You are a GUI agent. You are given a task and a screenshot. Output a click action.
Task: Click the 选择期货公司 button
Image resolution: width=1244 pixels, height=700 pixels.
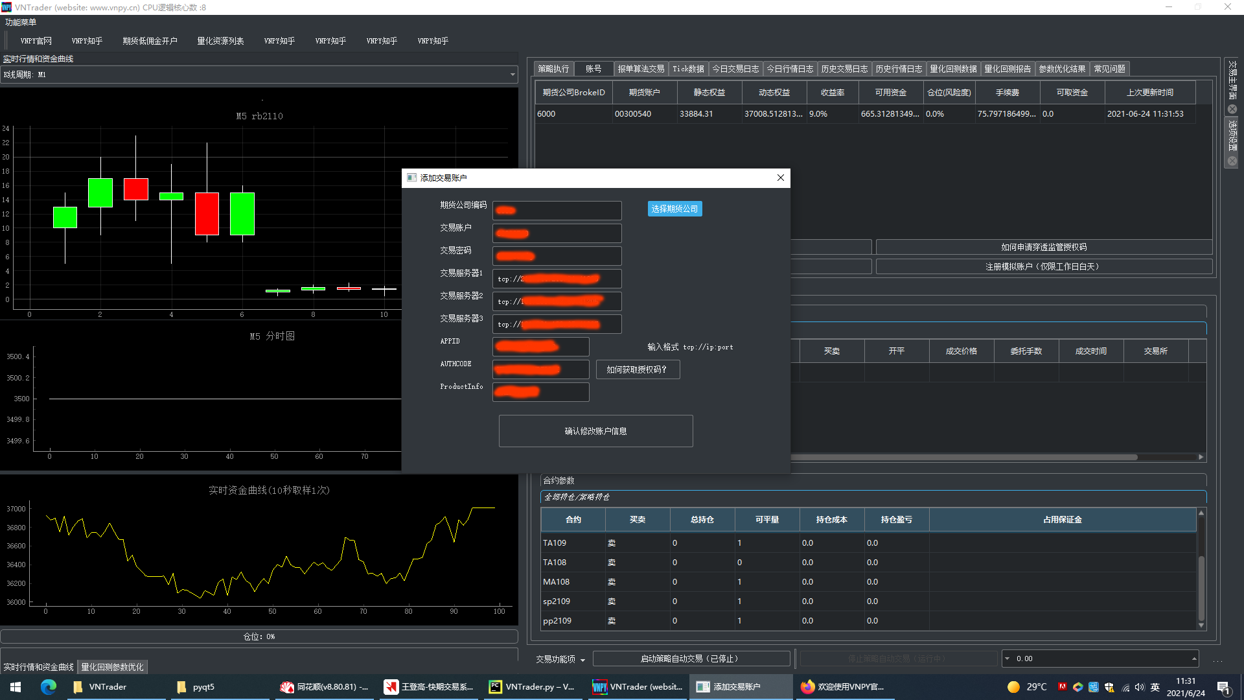click(674, 208)
